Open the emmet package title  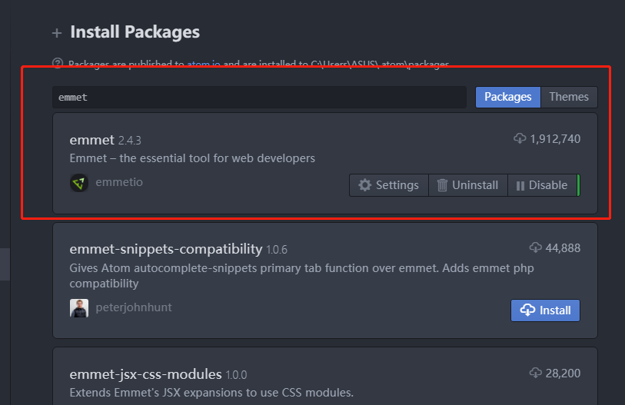pyautogui.click(x=91, y=139)
